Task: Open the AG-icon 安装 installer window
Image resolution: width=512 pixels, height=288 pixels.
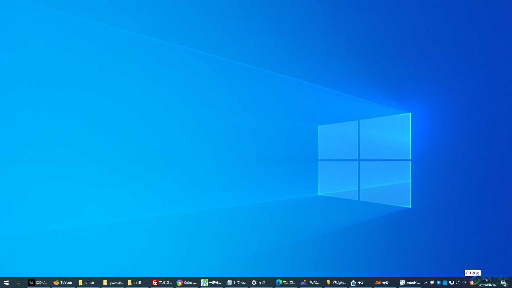Action: click(385, 283)
